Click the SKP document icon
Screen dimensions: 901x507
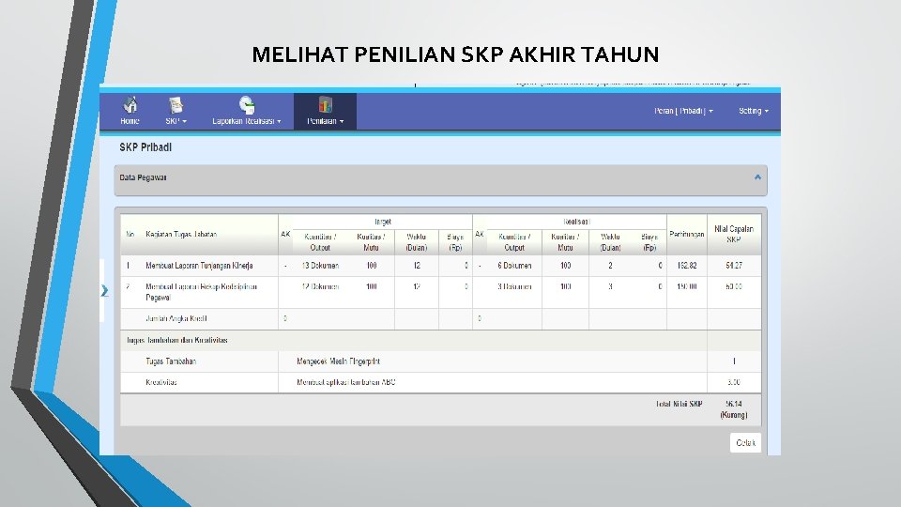176,104
